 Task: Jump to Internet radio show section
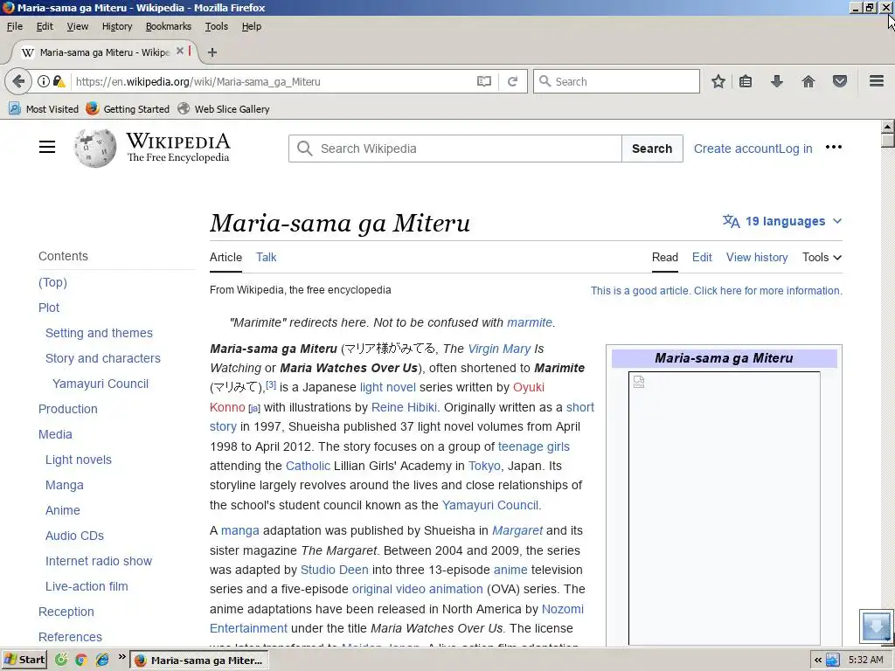pos(99,561)
